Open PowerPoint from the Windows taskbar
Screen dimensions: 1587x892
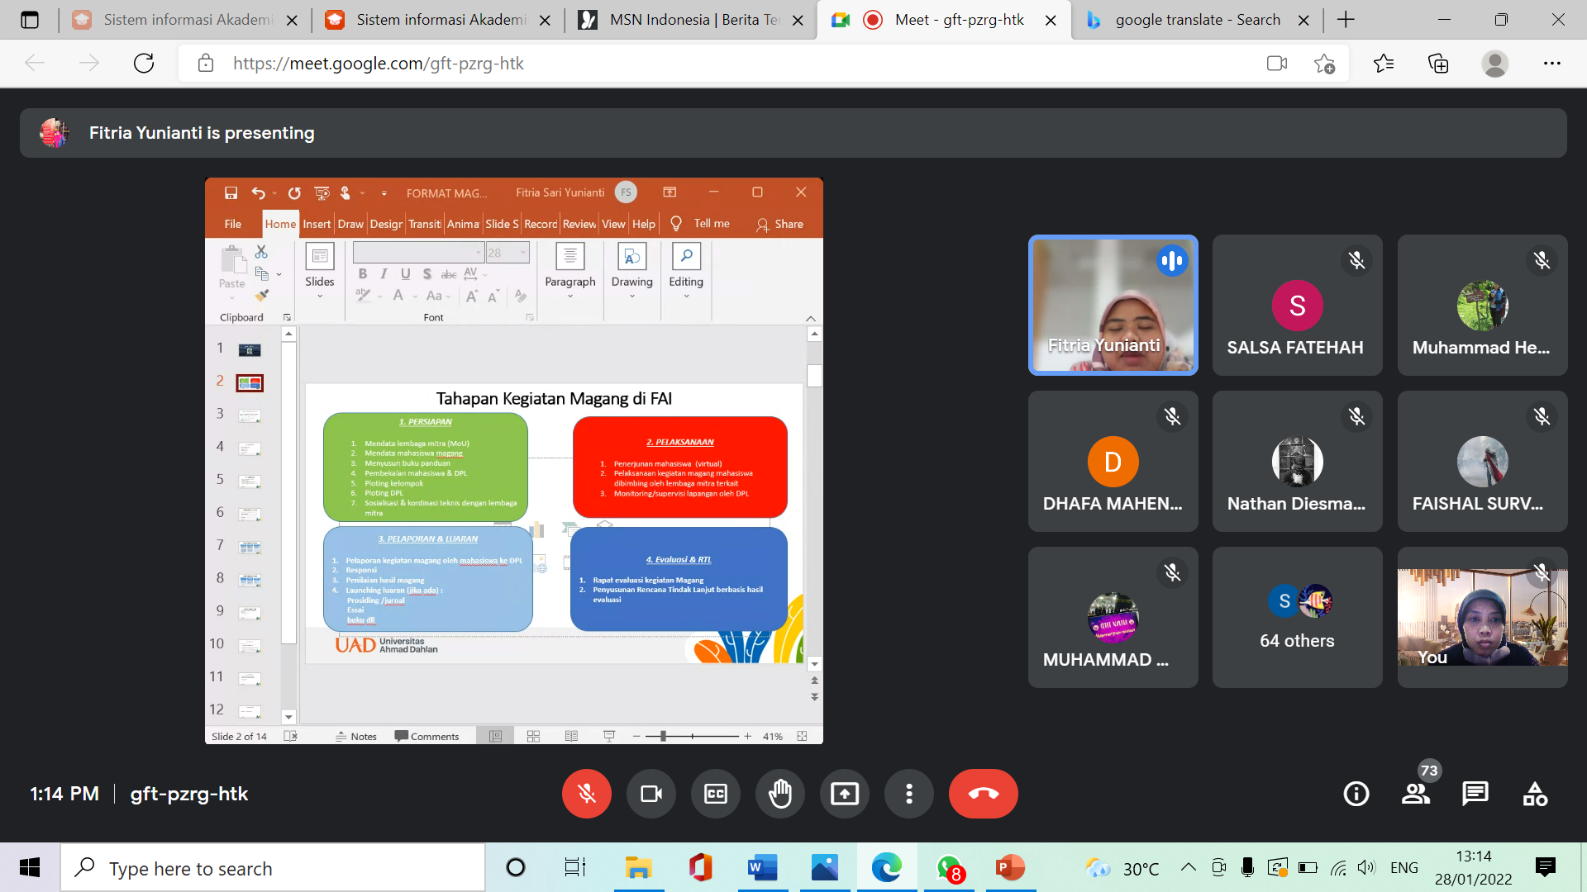(x=1009, y=868)
